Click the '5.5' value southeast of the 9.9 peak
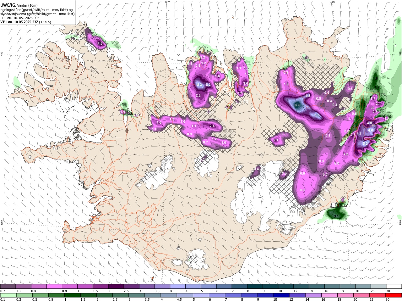Viewport: 402px width, 302px height. coord(317,115)
